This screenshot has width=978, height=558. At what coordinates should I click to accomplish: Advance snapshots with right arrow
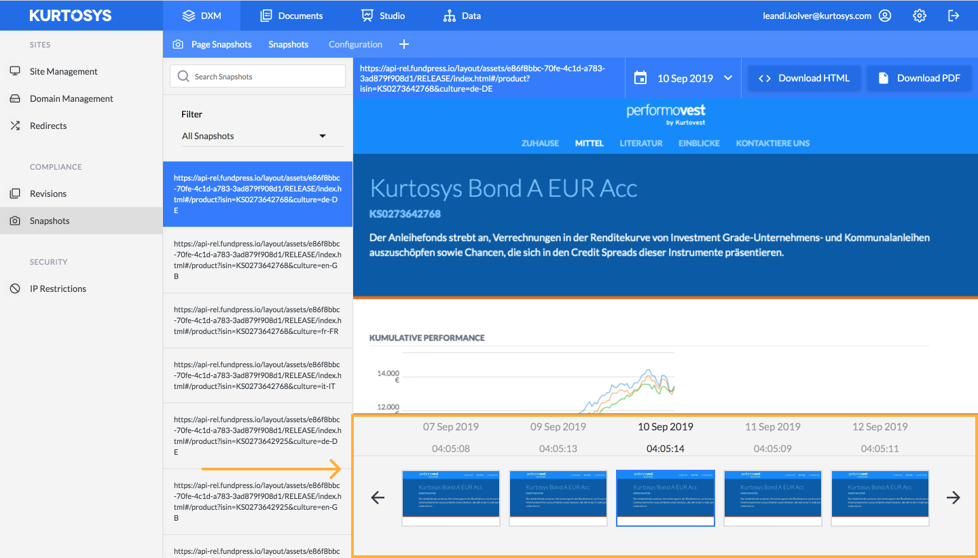[954, 498]
